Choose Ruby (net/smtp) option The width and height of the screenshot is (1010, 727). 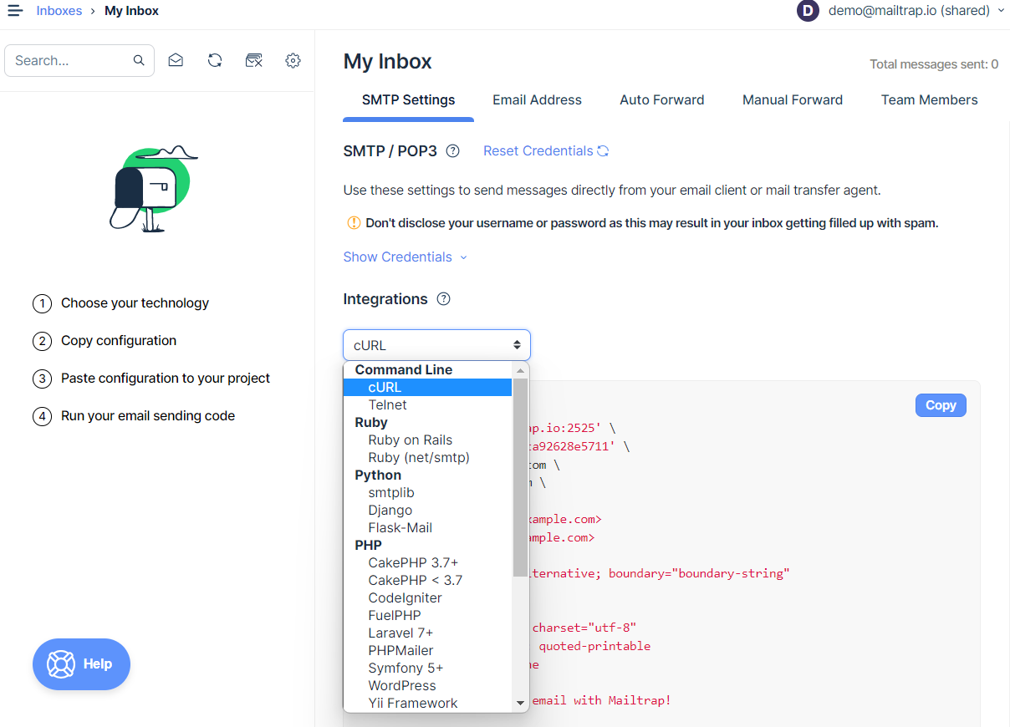[x=428, y=458]
